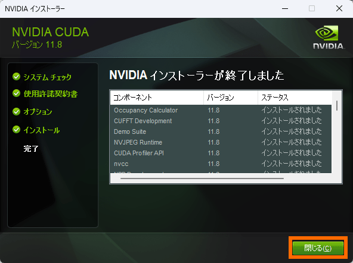
Task: Select the オプション step
Action: click(38, 112)
